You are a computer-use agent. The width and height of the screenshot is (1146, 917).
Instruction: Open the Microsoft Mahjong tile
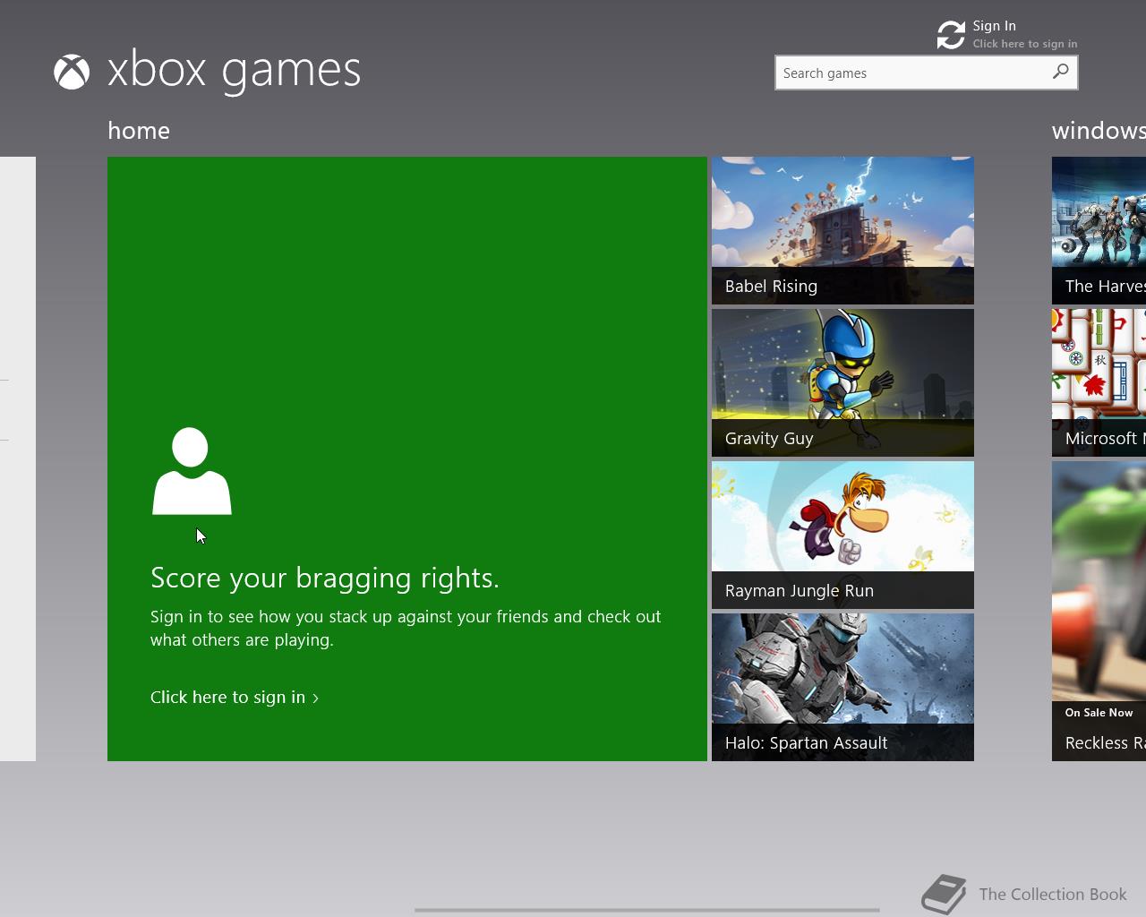[1099, 382]
